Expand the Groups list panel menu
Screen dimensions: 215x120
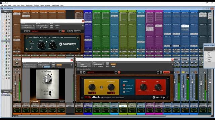click(11, 91)
